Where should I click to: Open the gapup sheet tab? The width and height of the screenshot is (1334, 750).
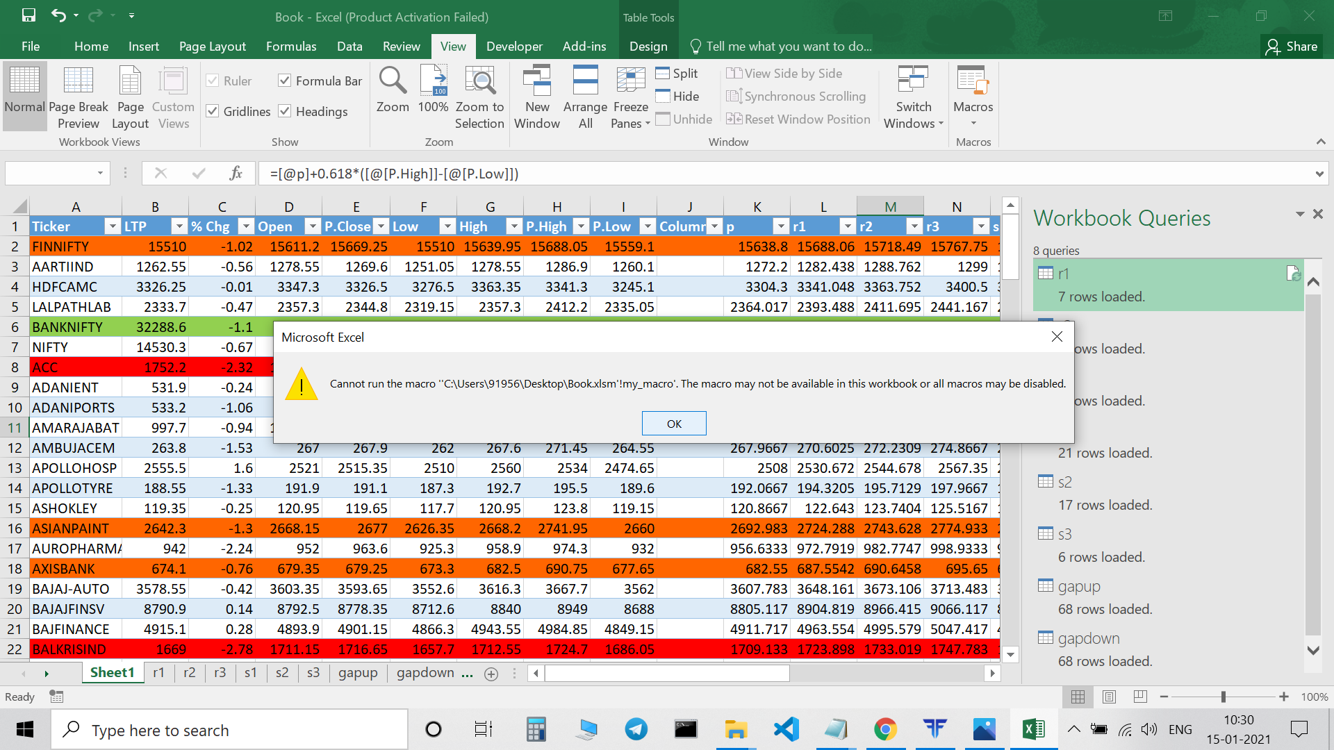point(358,672)
